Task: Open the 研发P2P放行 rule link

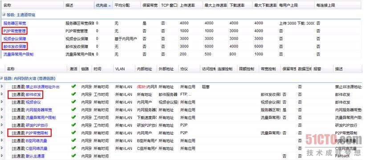Action: pyautogui.click(x=37, y=125)
